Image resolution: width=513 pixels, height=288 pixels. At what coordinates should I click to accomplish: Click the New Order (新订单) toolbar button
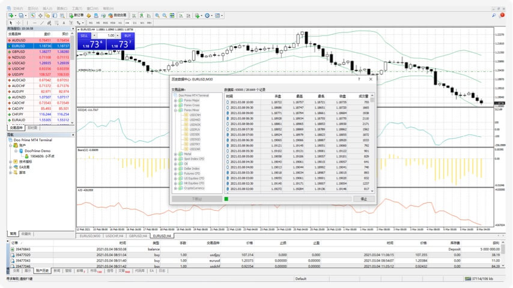coord(76,15)
